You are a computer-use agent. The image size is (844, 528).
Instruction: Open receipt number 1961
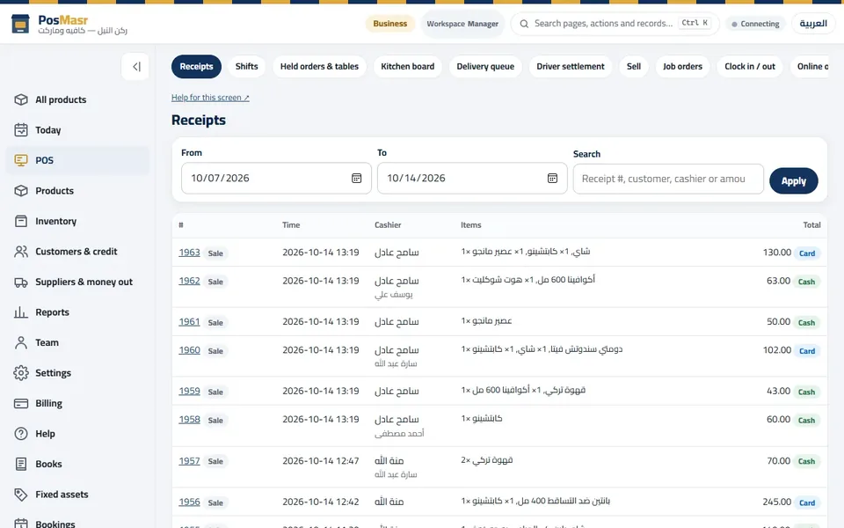190,322
